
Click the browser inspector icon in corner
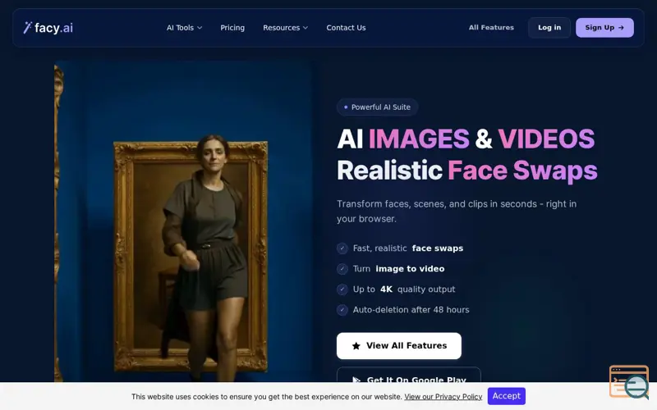629,382
